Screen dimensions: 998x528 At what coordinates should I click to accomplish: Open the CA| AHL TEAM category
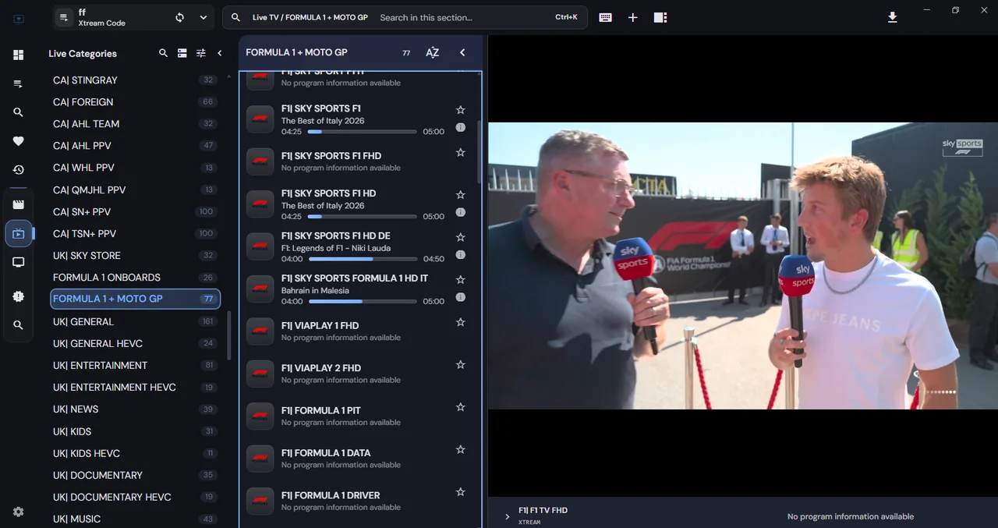pyautogui.click(x=135, y=123)
